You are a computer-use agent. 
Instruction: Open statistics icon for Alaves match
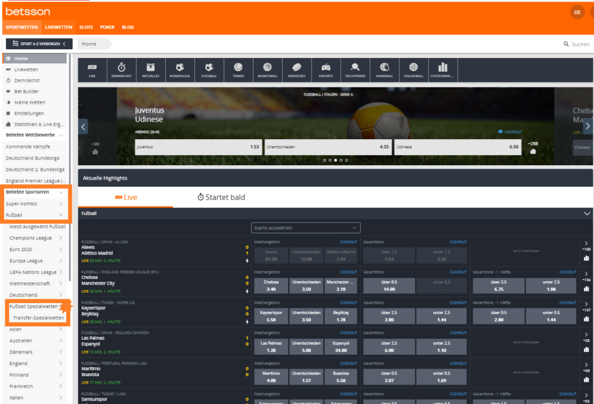(586, 259)
